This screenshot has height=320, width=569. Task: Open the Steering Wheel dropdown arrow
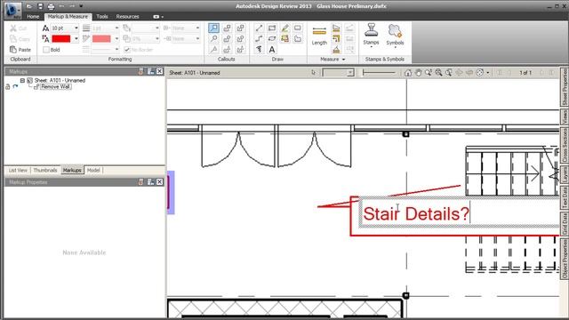click(x=488, y=73)
